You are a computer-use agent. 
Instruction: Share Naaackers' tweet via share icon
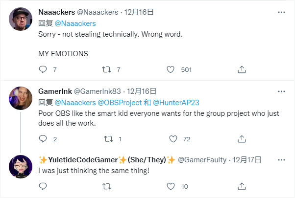[241, 69]
